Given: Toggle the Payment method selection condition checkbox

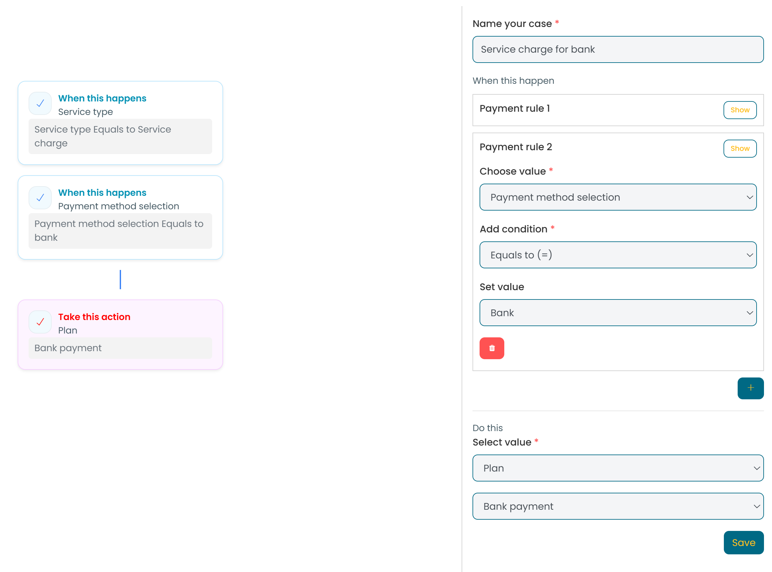Looking at the screenshot, I should [x=40, y=198].
